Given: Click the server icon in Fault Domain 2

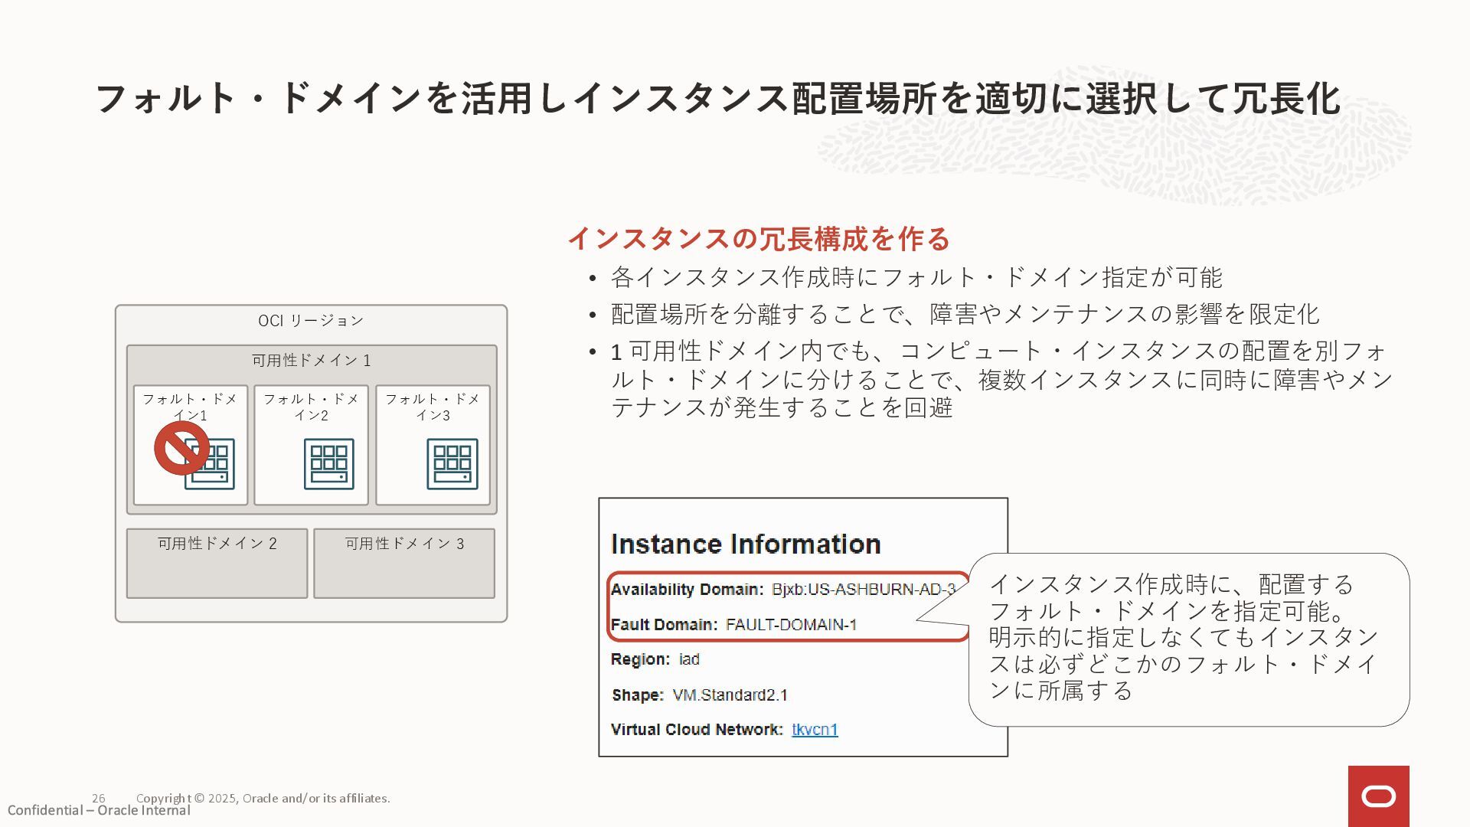Looking at the screenshot, I should [328, 464].
